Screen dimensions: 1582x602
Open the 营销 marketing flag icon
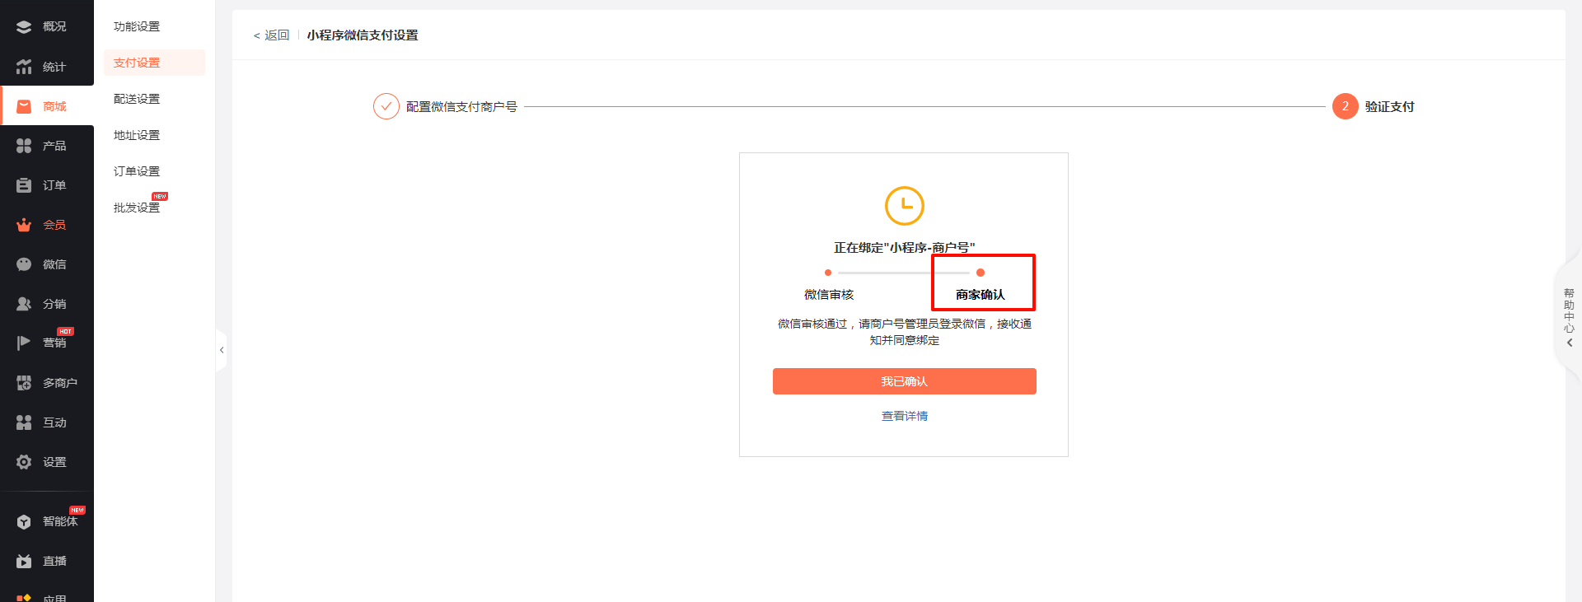(x=24, y=343)
